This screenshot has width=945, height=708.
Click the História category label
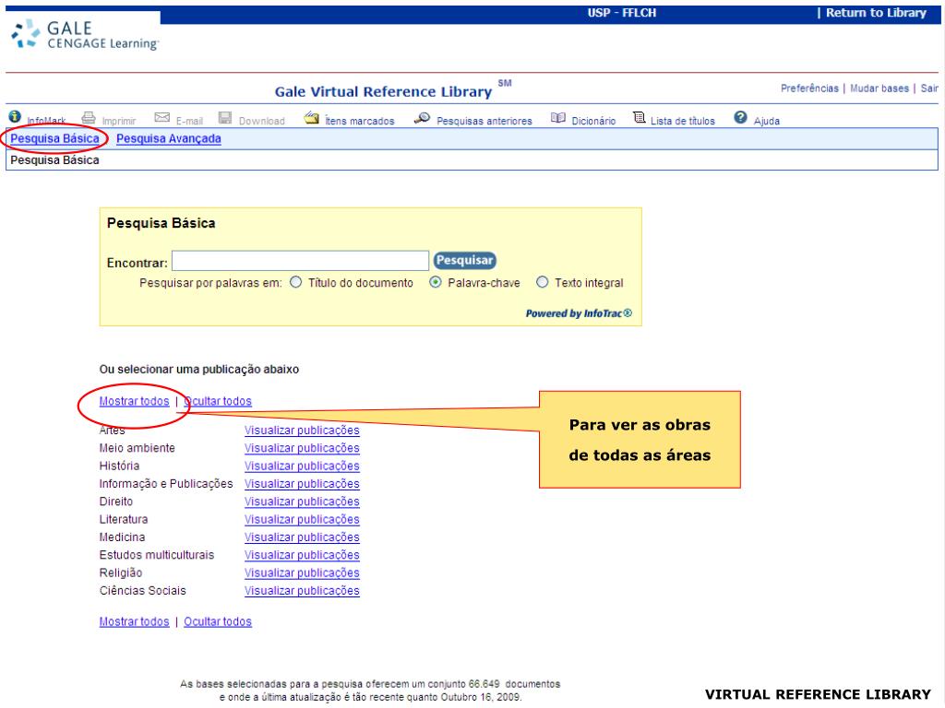[119, 466]
